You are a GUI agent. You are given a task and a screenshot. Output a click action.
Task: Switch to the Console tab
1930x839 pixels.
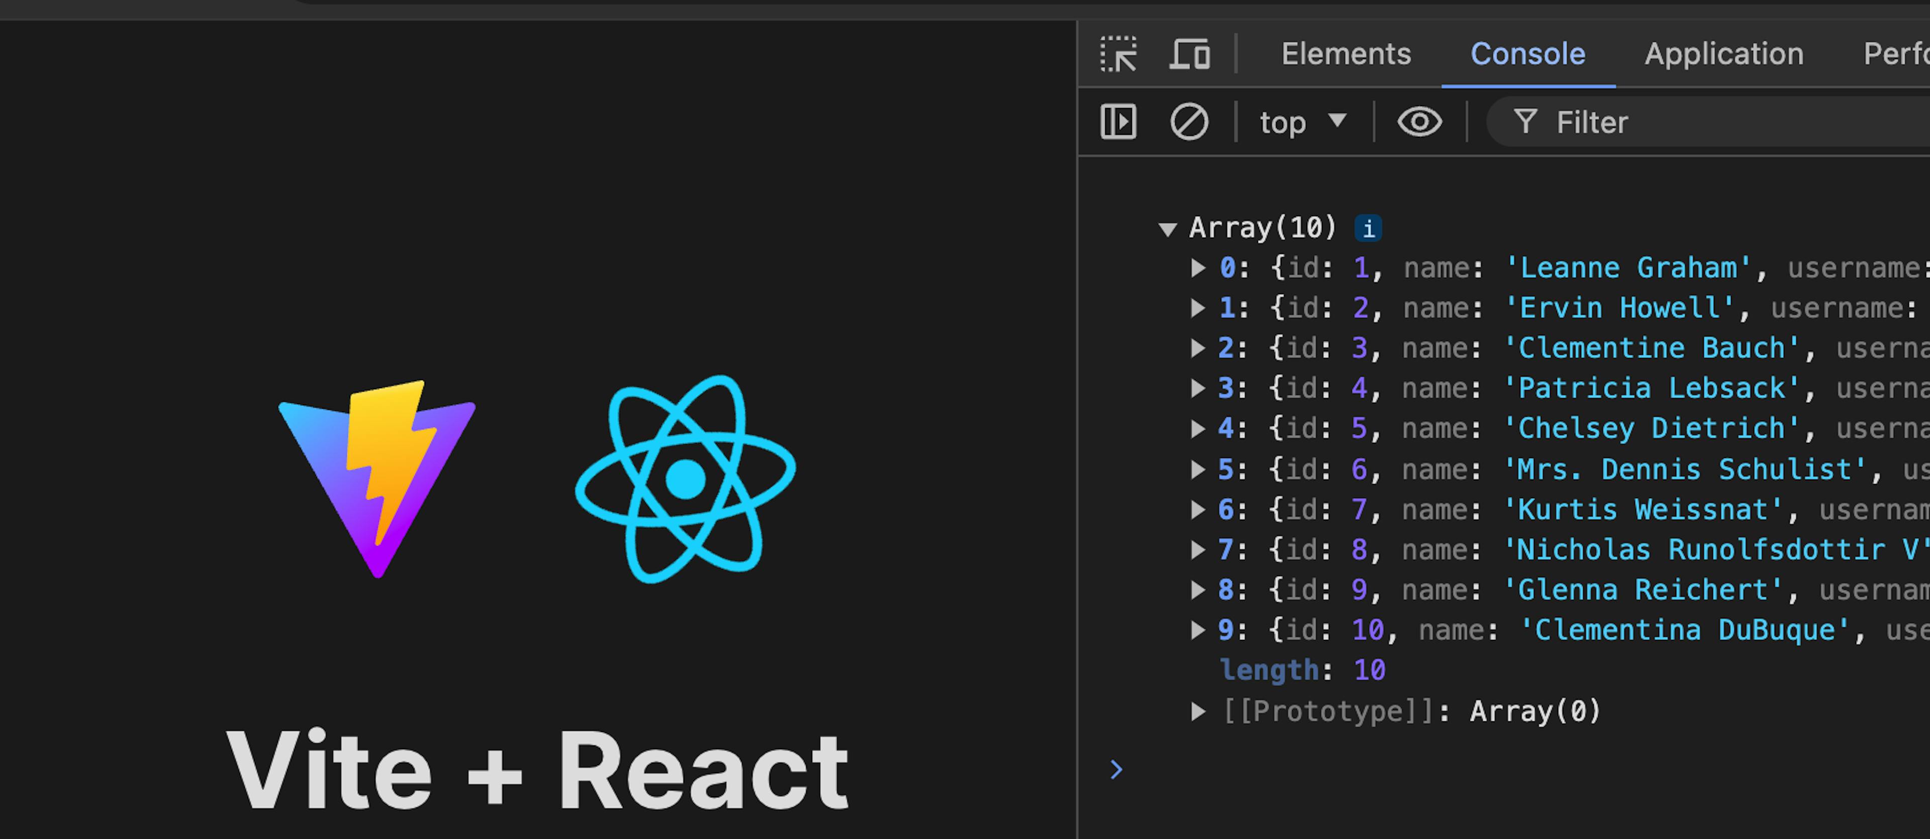pos(1528,54)
